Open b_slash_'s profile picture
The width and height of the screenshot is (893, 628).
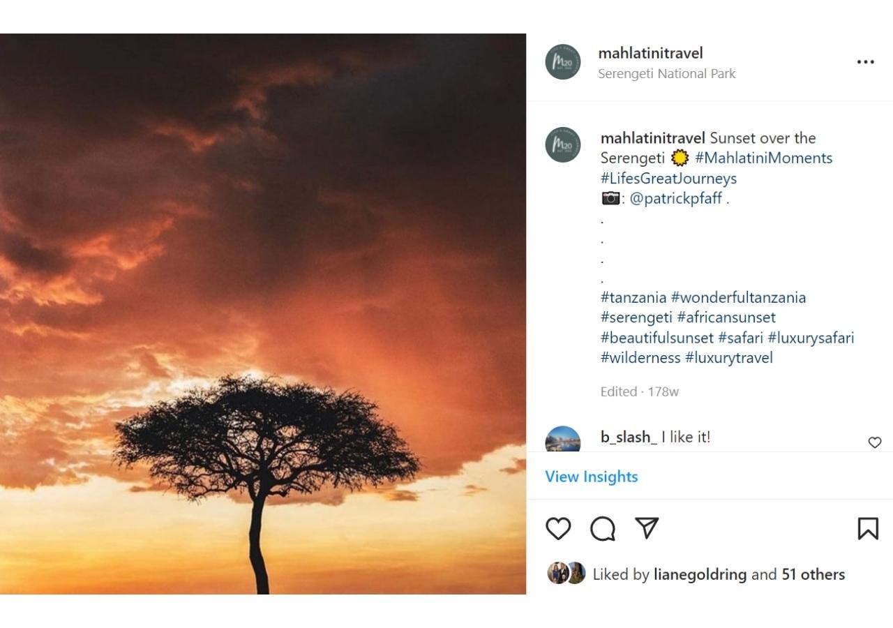tap(563, 440)
